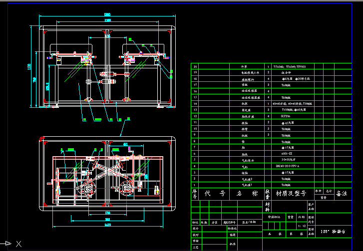Select the '气缸座2' part name cell
The image size is (363, 251).
(x=247, y=179)
